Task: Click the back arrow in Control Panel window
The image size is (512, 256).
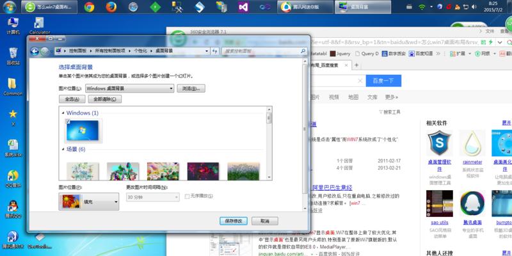Action: [35, 51]
